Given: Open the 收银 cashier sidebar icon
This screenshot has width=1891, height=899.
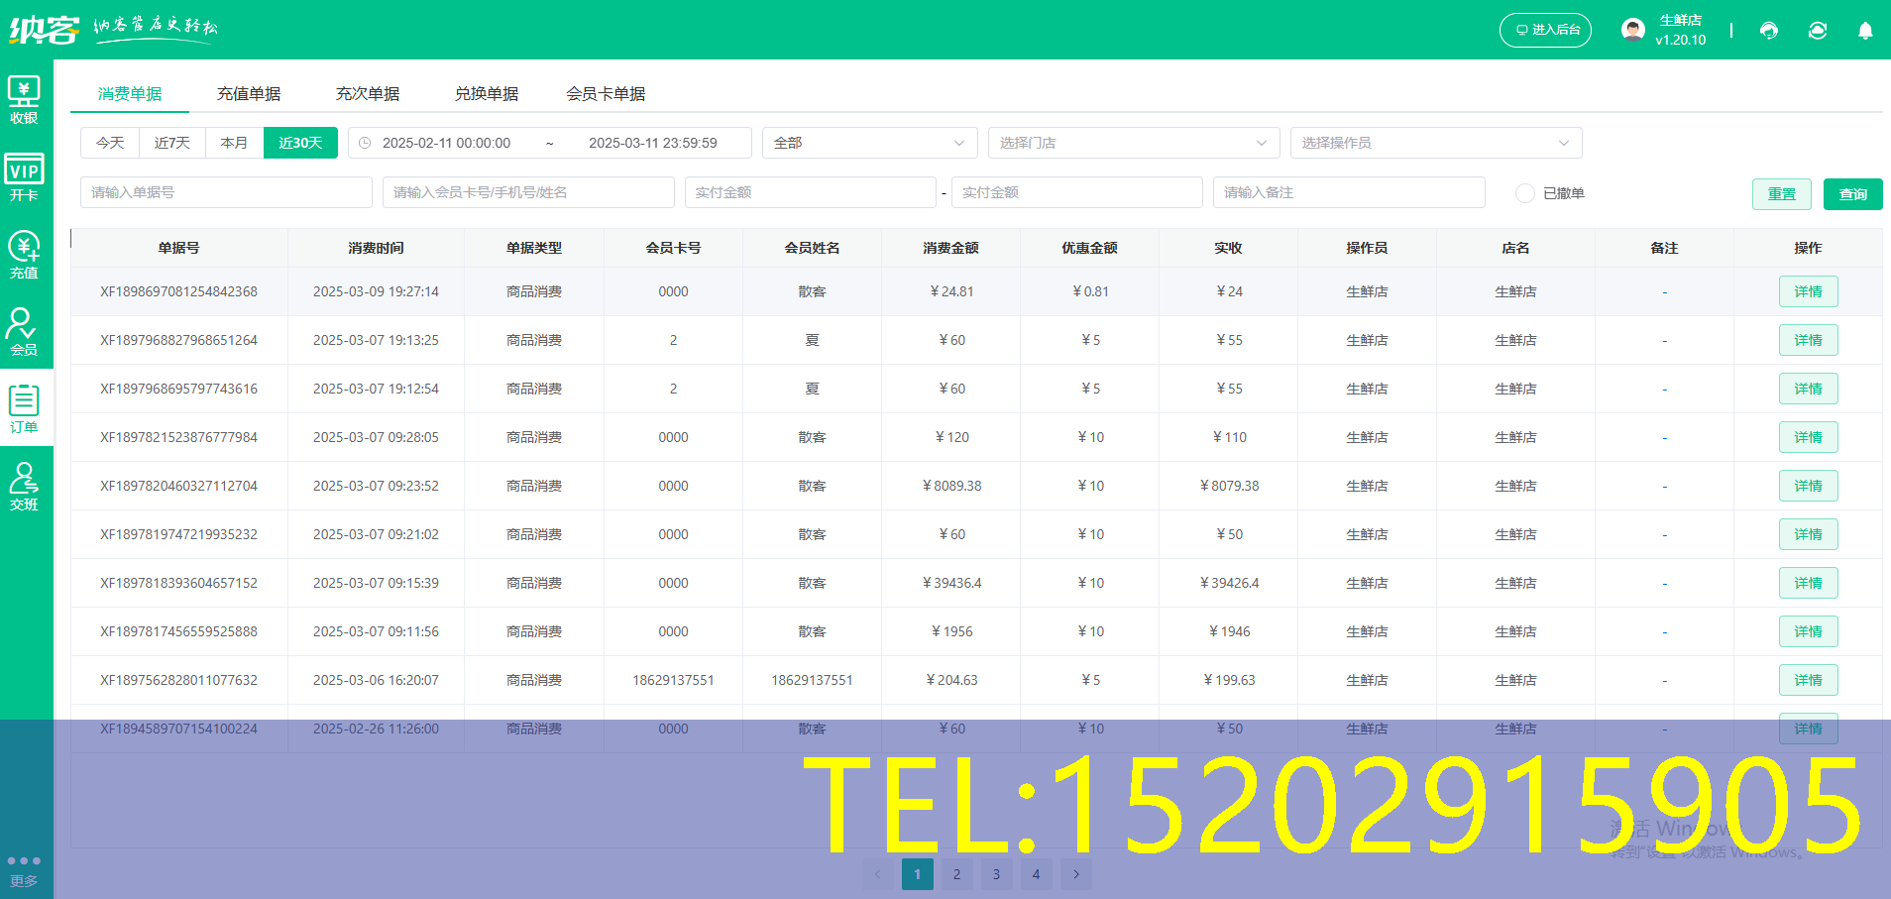Looking at the screenshot, I should pos(24,99).
